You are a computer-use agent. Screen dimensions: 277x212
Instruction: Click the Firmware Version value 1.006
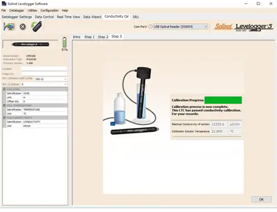tap(29, 63)
